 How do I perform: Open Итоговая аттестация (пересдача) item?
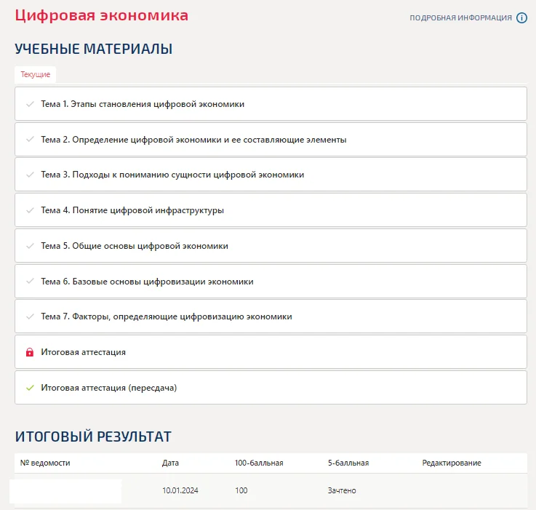(271, 388)
